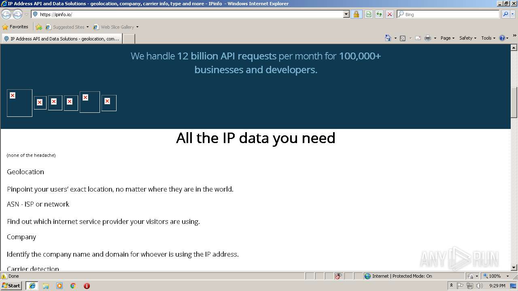Click the Company heading text

click(21, 237)
